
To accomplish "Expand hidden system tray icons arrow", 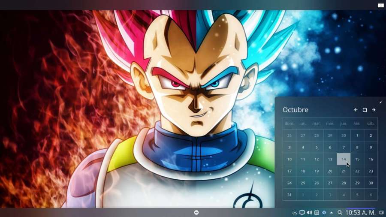I will [x=332, y=213].
